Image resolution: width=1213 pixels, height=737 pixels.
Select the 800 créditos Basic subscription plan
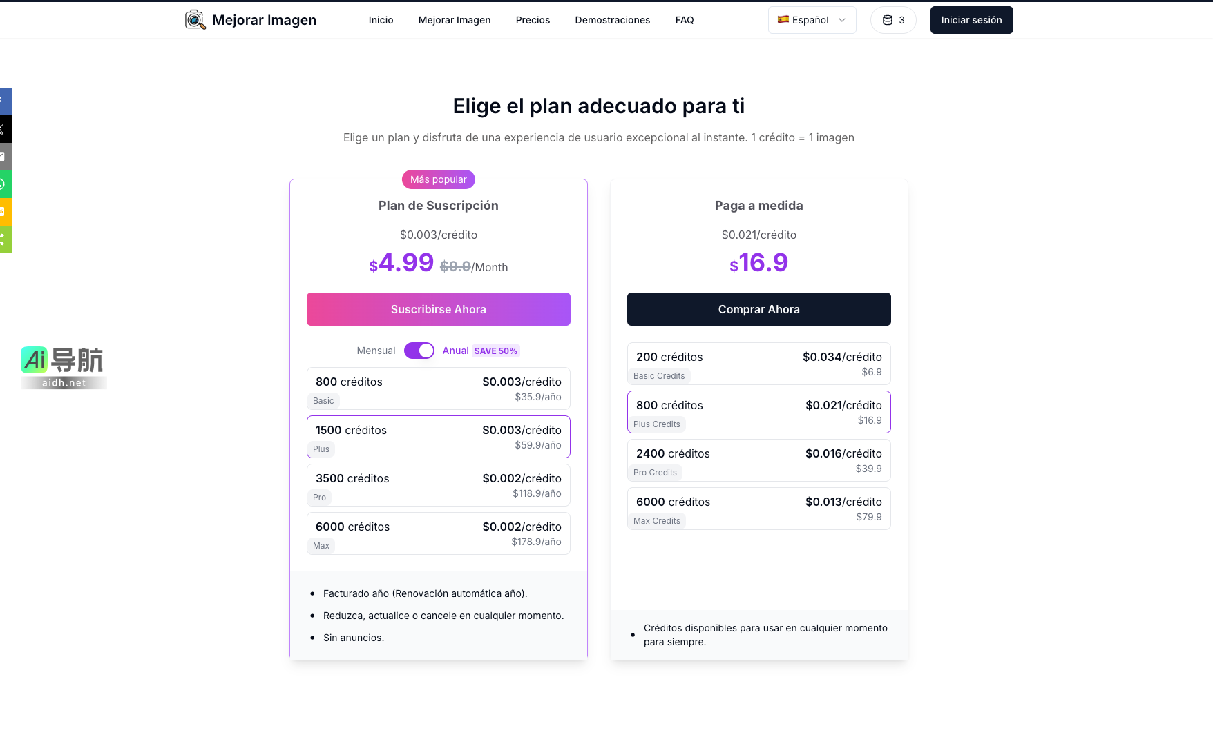click(x=438, y=389)
